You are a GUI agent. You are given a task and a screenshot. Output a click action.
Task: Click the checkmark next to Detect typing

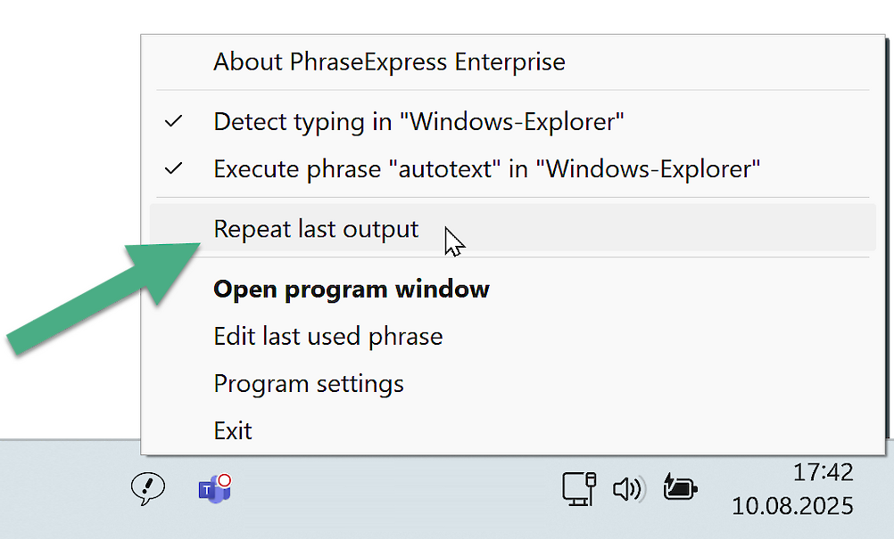point(175,121)
